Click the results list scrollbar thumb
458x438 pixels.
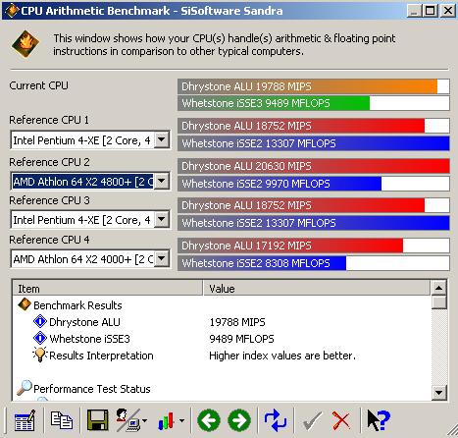tap(438, 302)
